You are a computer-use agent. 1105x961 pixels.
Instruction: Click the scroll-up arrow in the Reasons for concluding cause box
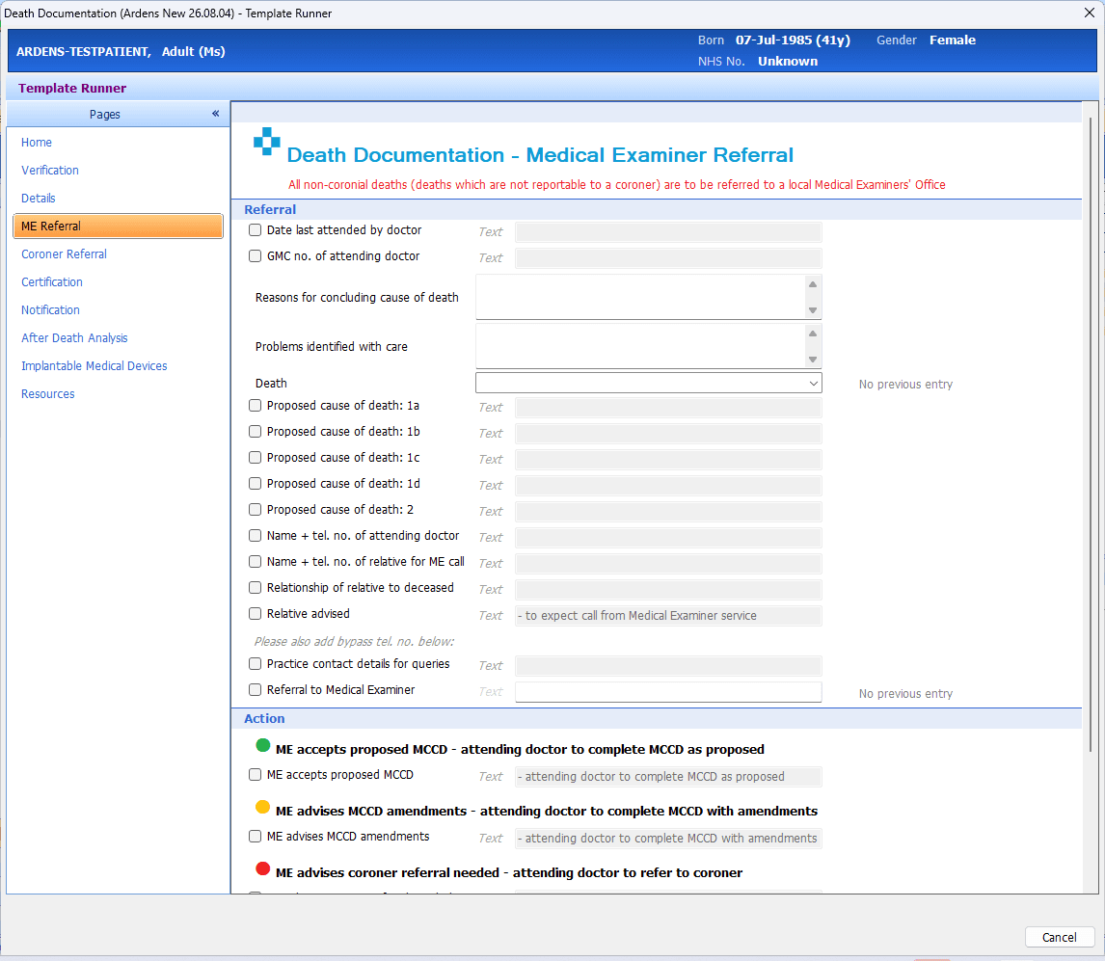tap(813, 284)
